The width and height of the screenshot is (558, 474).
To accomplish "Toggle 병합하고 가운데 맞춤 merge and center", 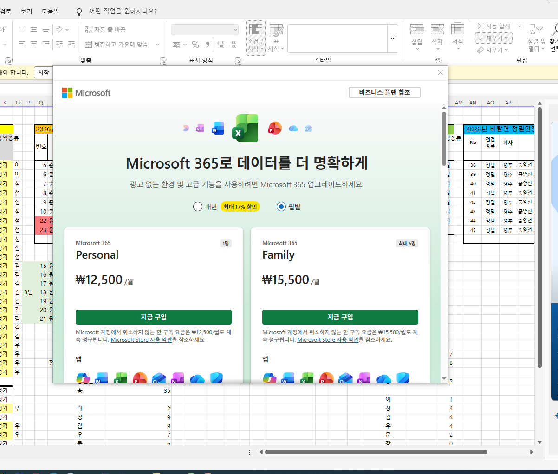I will (x=117, y=45).
